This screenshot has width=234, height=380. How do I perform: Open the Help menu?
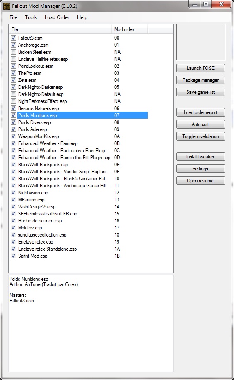pyautogui.click(x=82, y=17)
